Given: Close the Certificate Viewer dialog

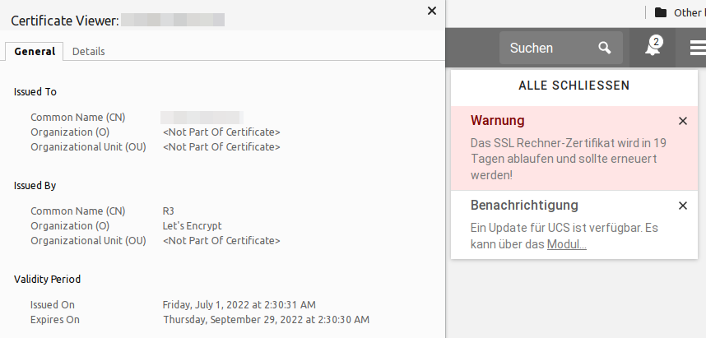Looking at the screenshot, I should click(432, 11).
